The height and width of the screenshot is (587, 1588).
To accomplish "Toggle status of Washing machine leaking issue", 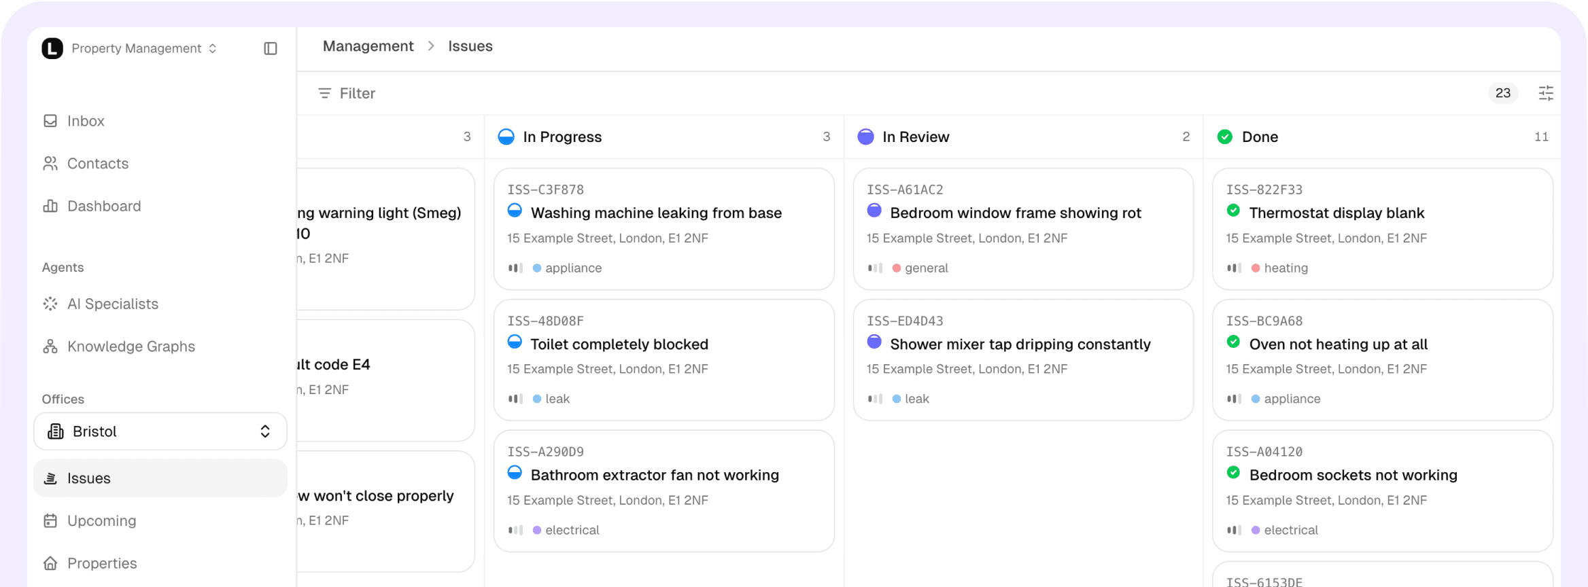I will 515,211.
